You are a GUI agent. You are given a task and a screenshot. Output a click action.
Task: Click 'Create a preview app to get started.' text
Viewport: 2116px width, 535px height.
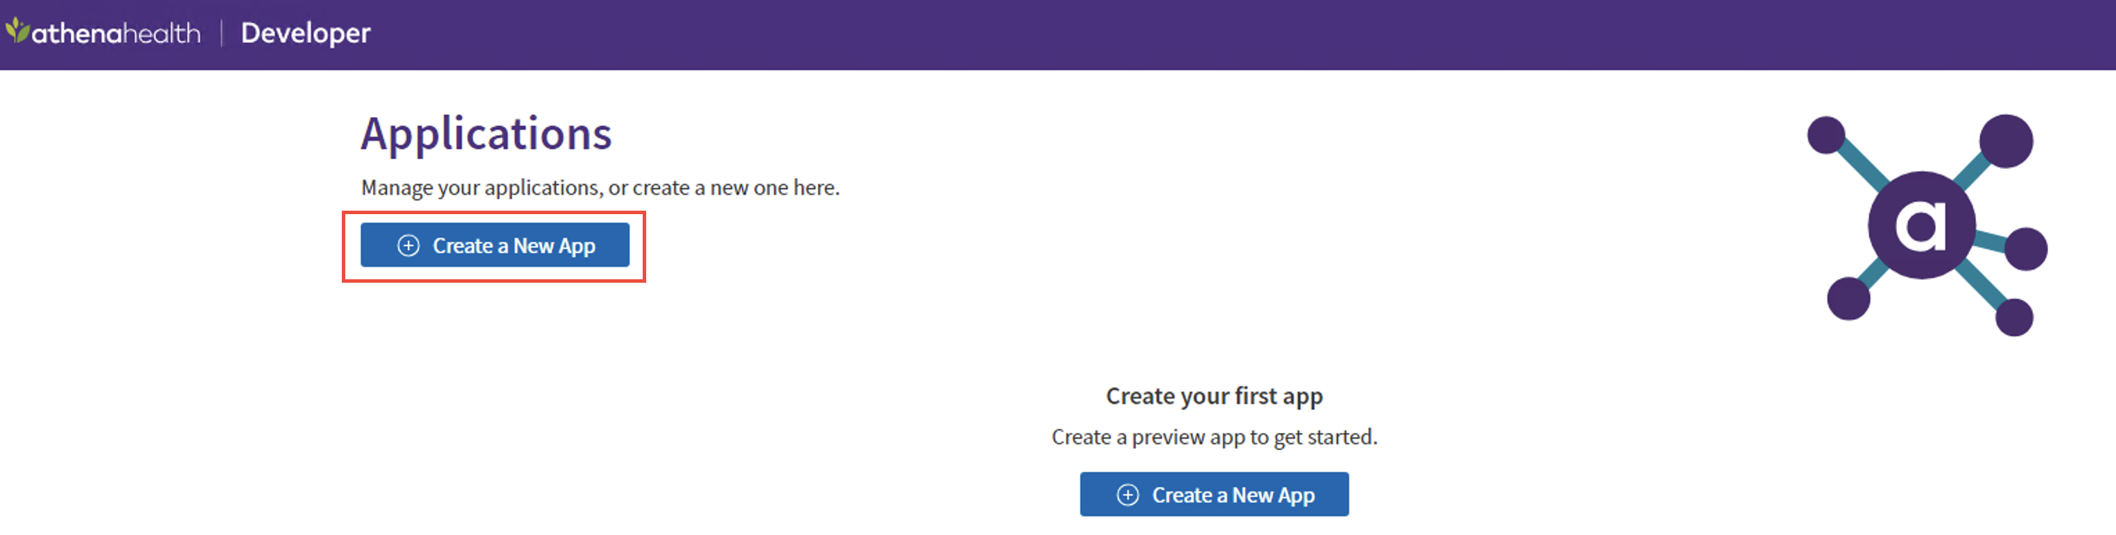[x=1214, y=437]
